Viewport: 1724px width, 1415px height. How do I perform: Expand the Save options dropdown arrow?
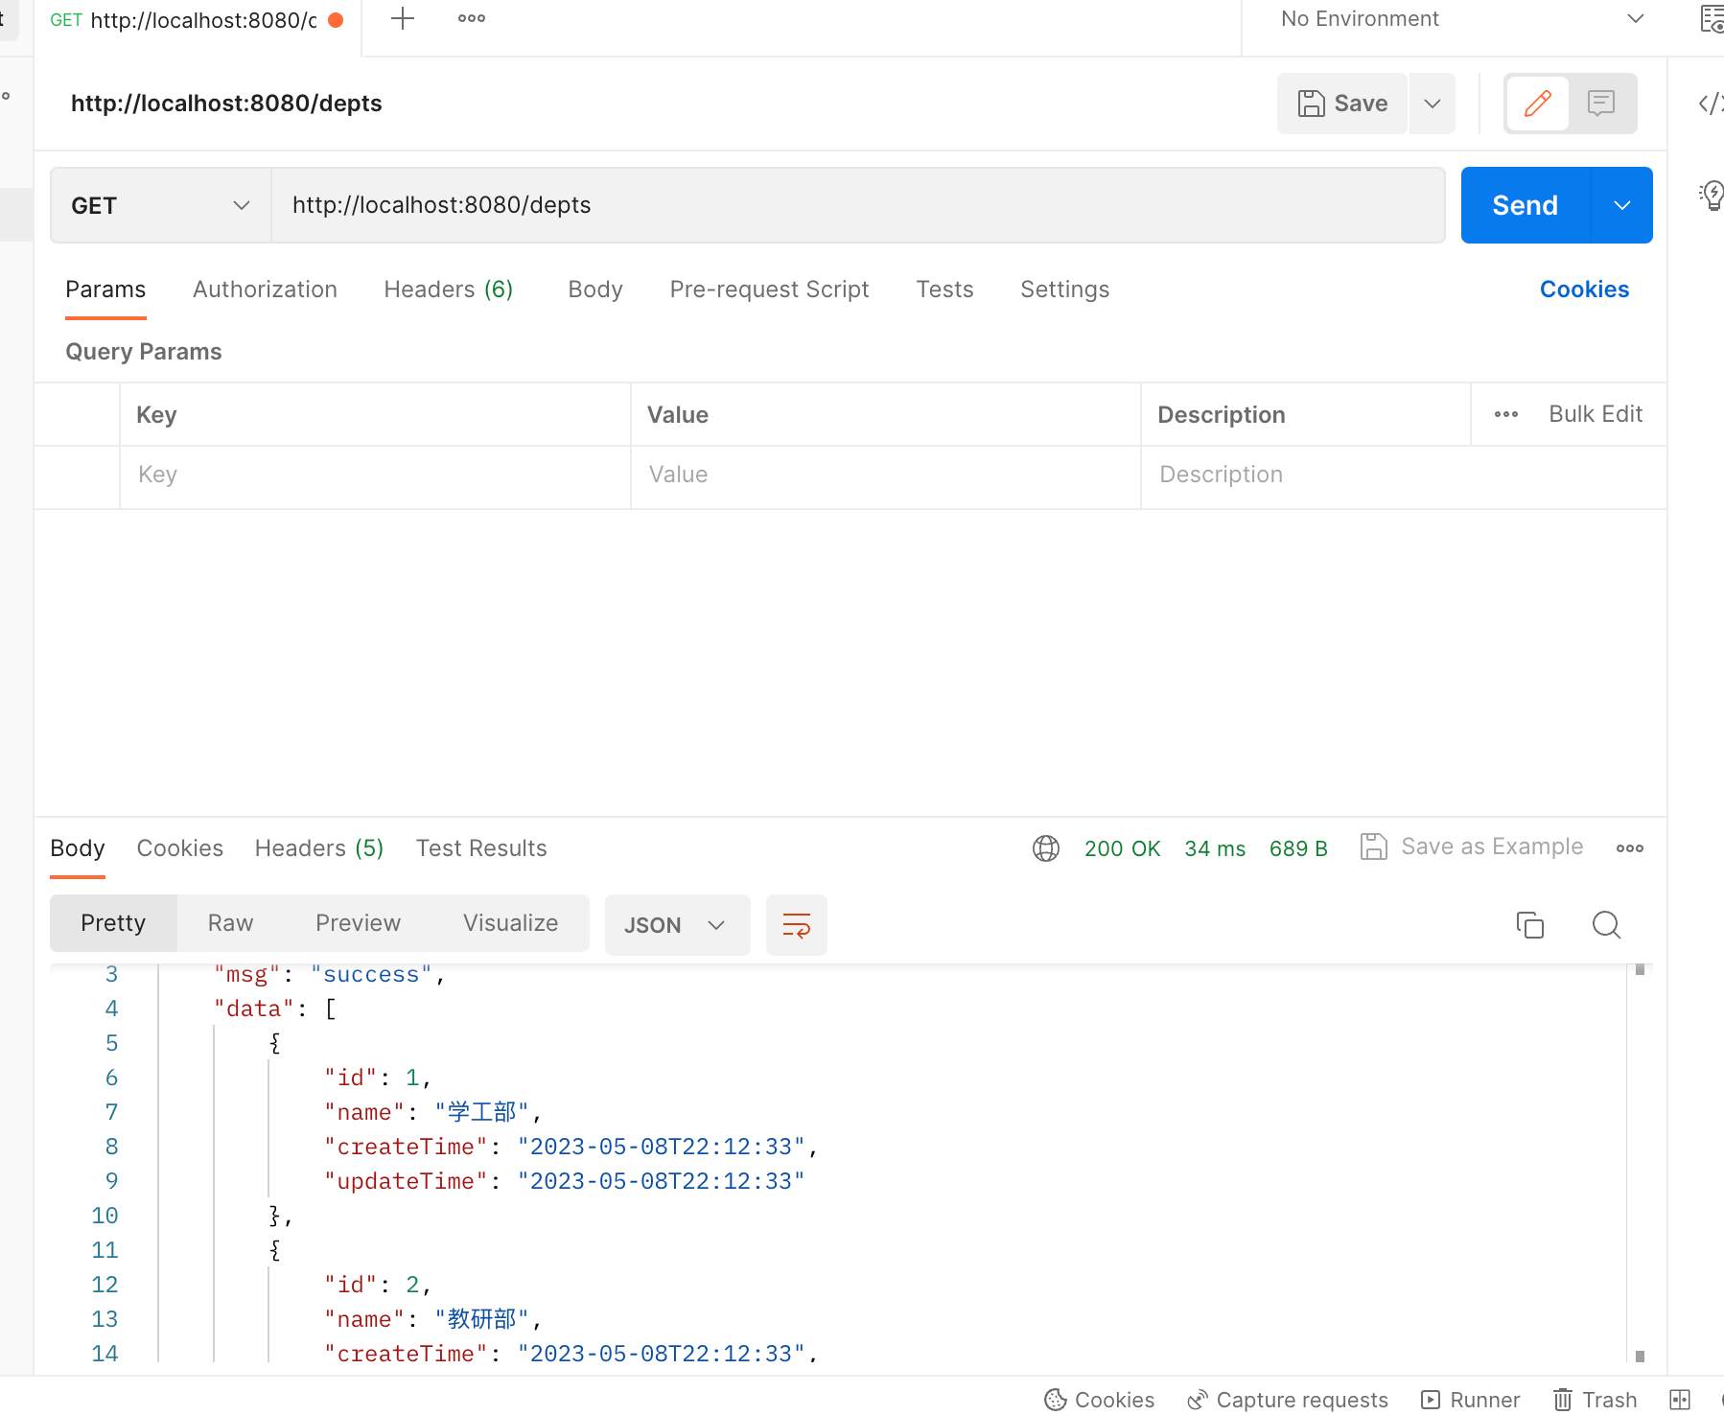pos(1433,104)
